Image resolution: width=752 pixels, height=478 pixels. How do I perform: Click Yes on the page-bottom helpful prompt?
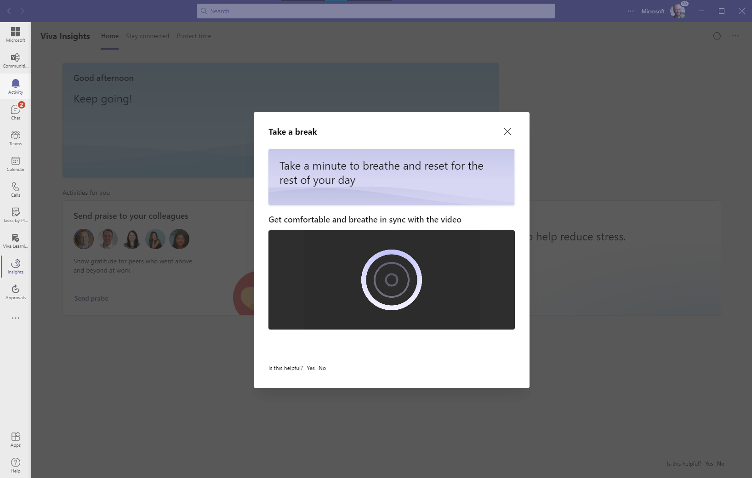click(709, 464)
